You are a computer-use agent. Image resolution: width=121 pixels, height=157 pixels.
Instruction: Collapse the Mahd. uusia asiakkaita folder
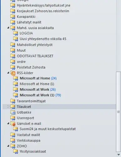[x=8, y=28]
